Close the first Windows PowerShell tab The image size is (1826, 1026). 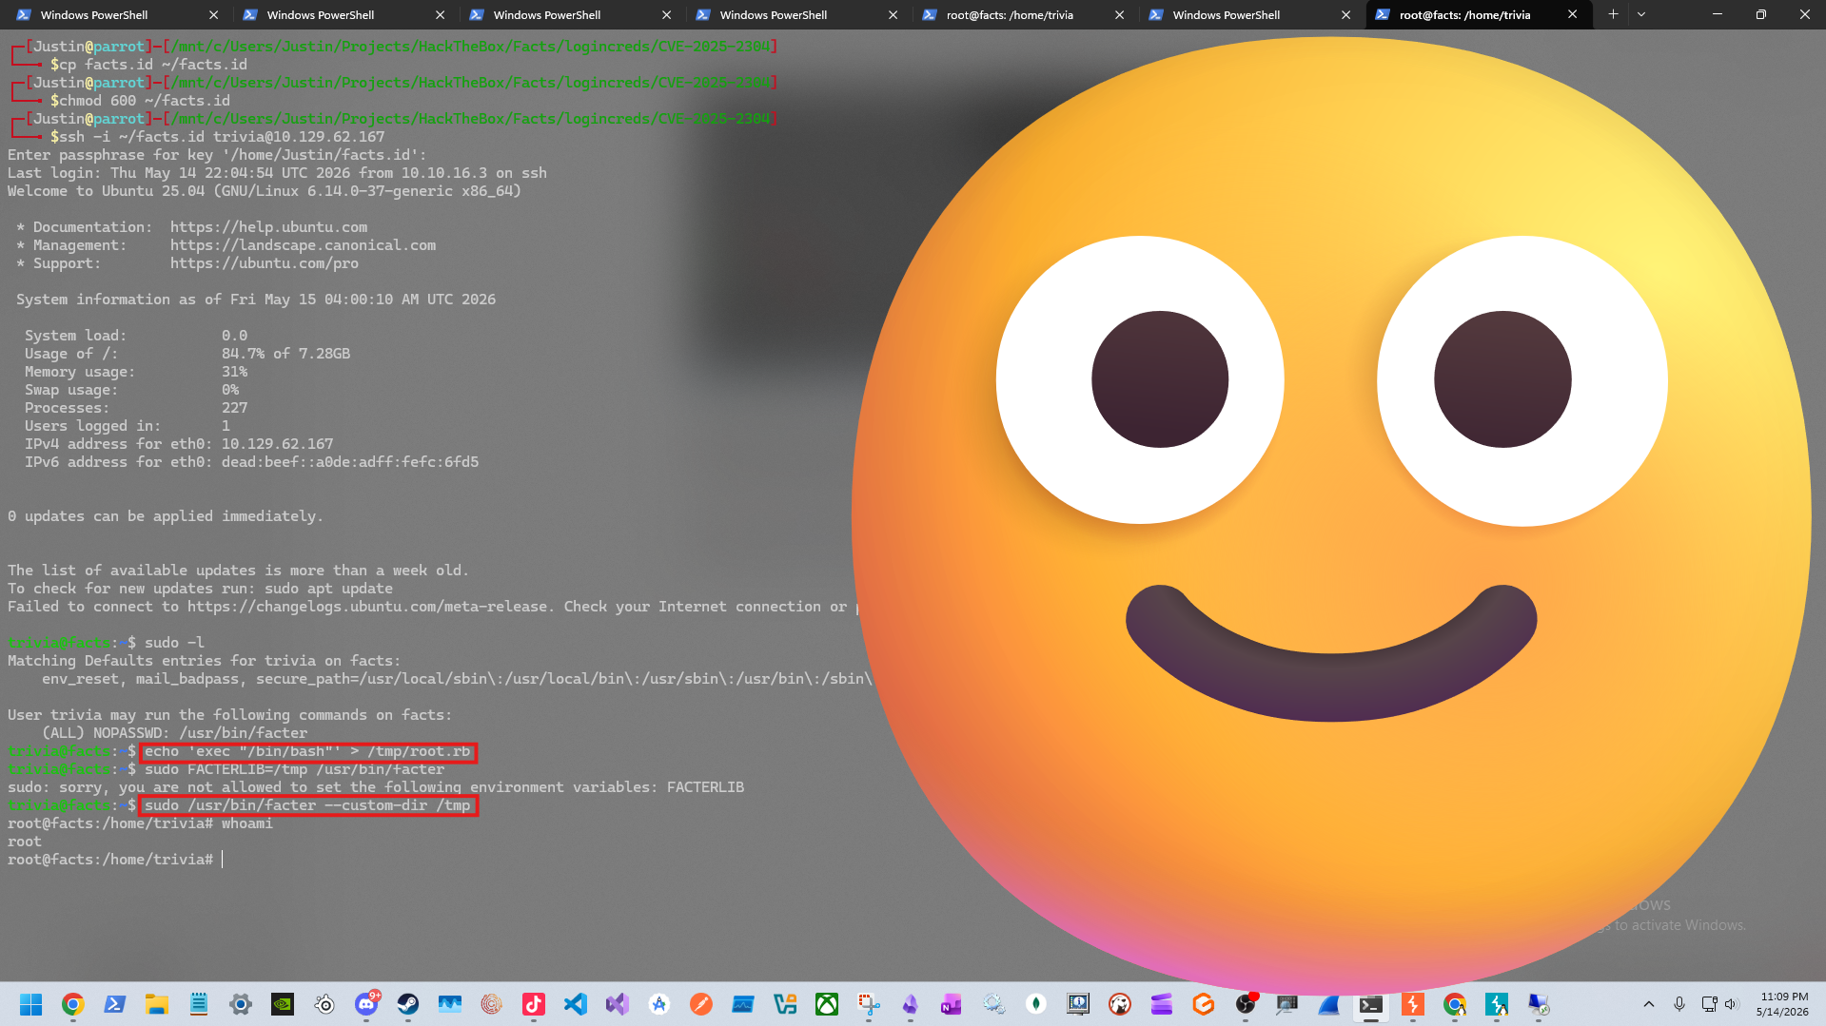214,14
